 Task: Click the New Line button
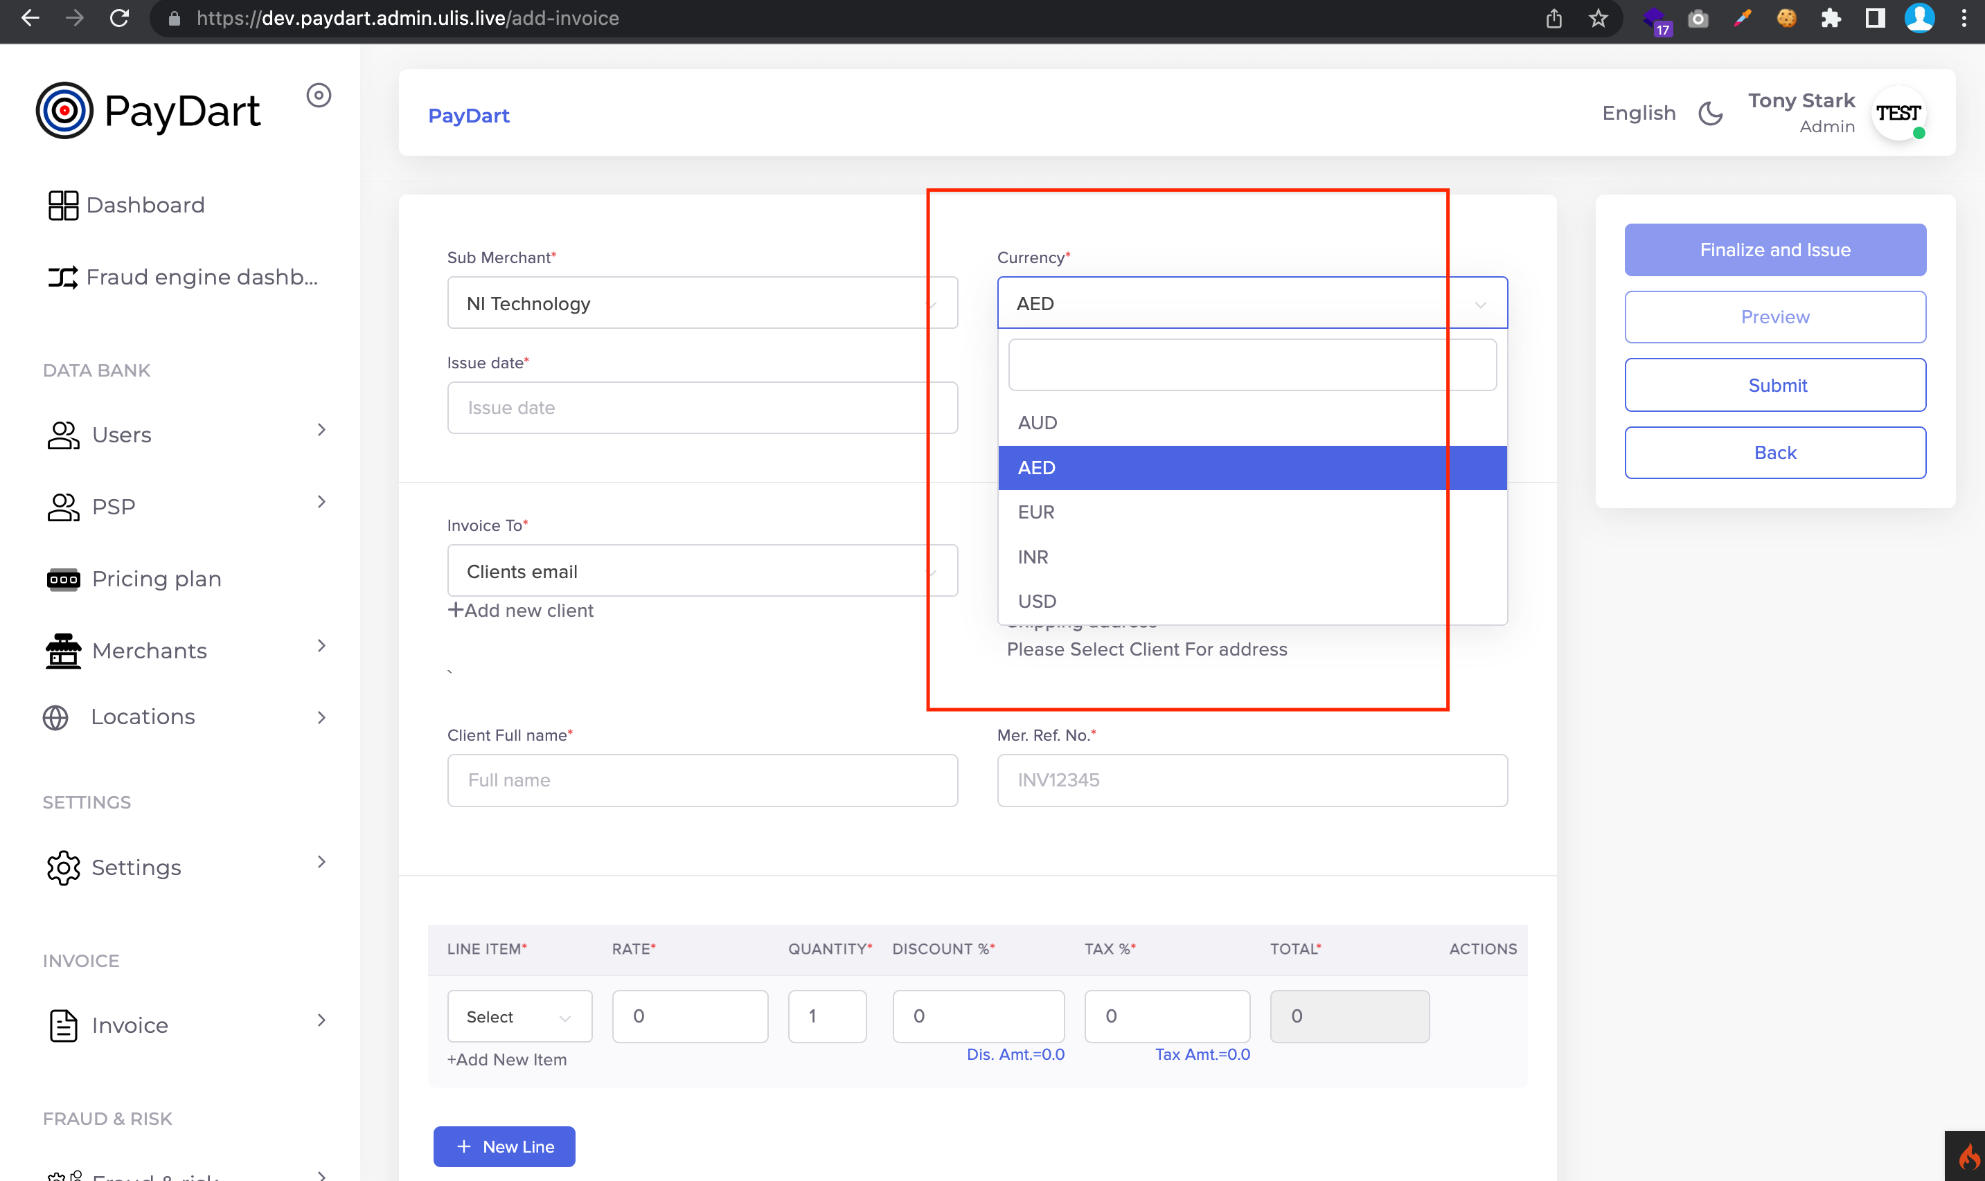(x=504, y=1147)
